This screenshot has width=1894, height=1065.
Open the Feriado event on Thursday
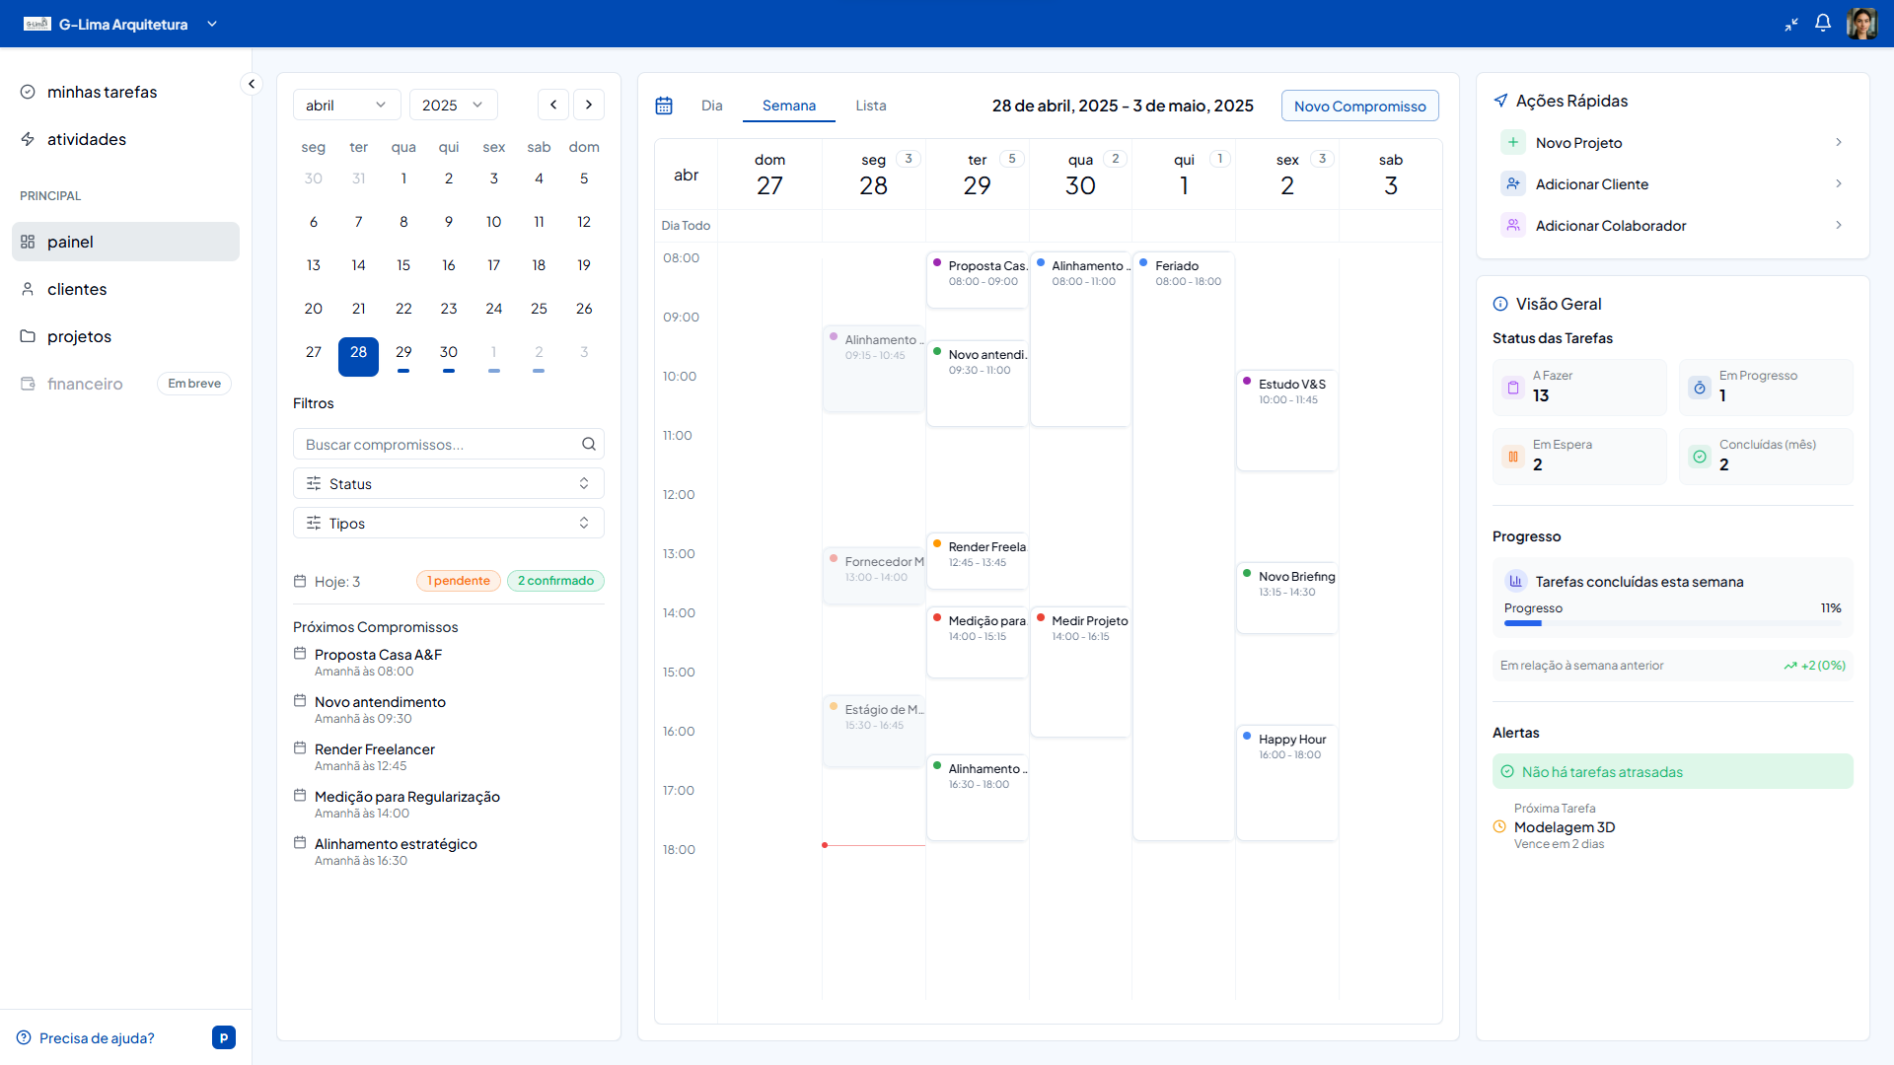pyautogui.click(x=1183, y=545)
